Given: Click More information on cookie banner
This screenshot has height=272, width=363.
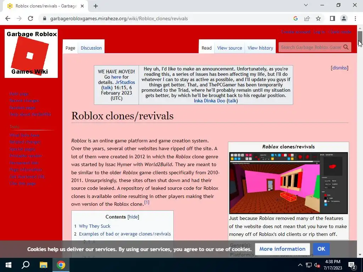Looking at the screenshot, I should [x=282, y=249].
